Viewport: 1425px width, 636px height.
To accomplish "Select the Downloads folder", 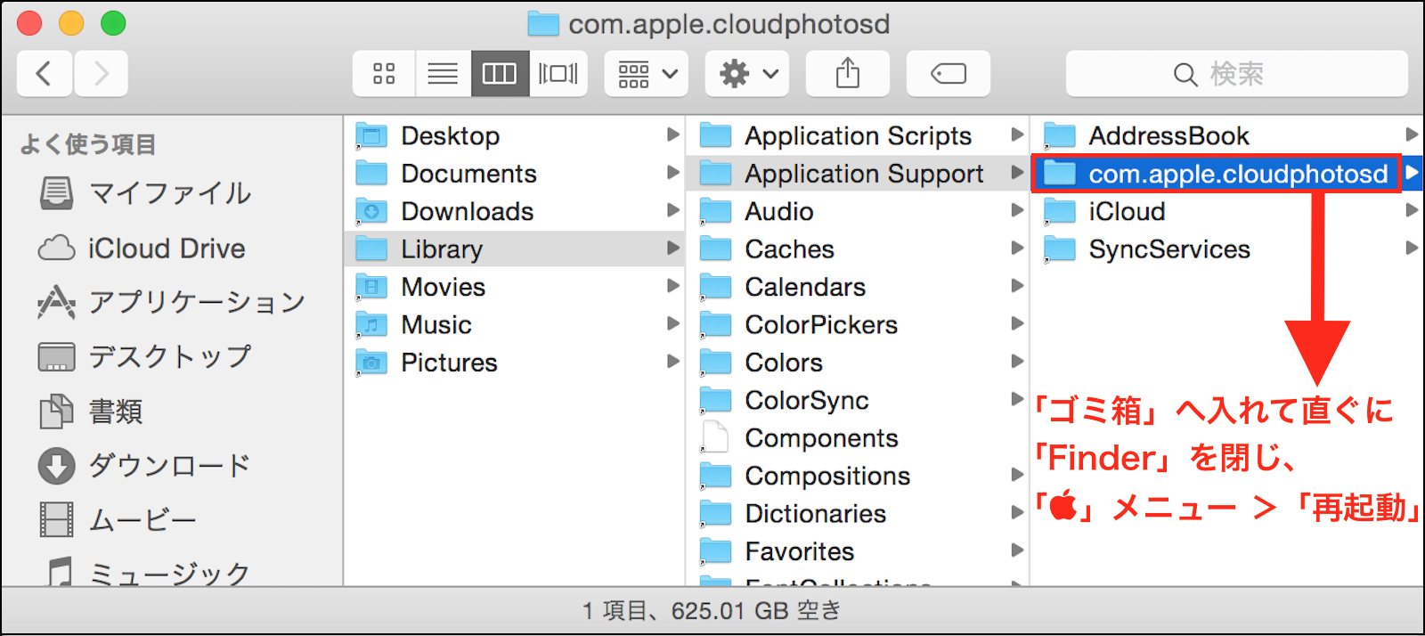I will click(513, 211).
